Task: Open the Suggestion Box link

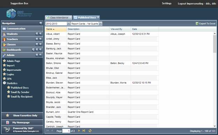Action: point(19,3)
